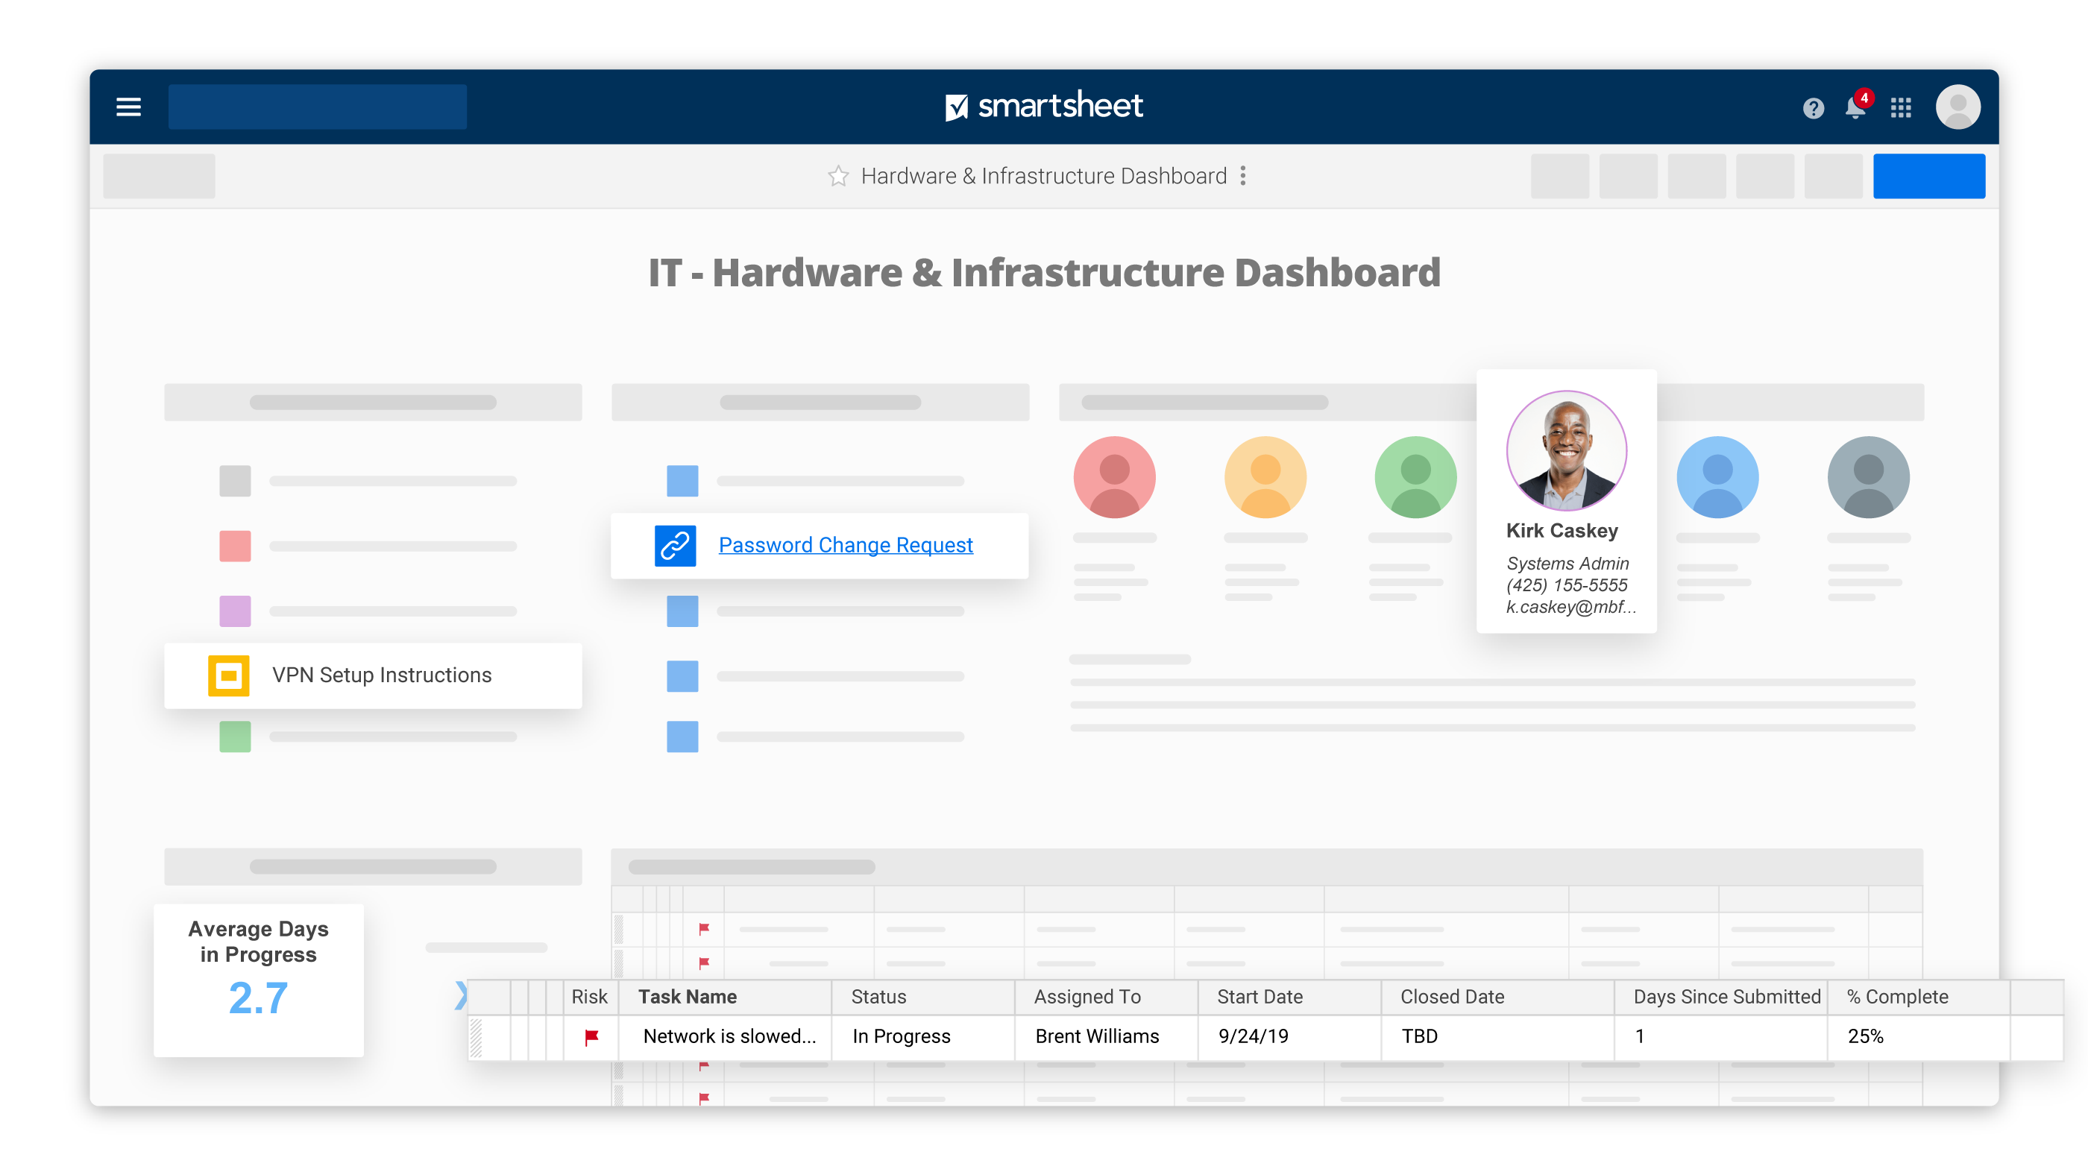Click the star/favorite icon for this dashboard
Screen dimensions: 2088x1175
coord(837,176)
